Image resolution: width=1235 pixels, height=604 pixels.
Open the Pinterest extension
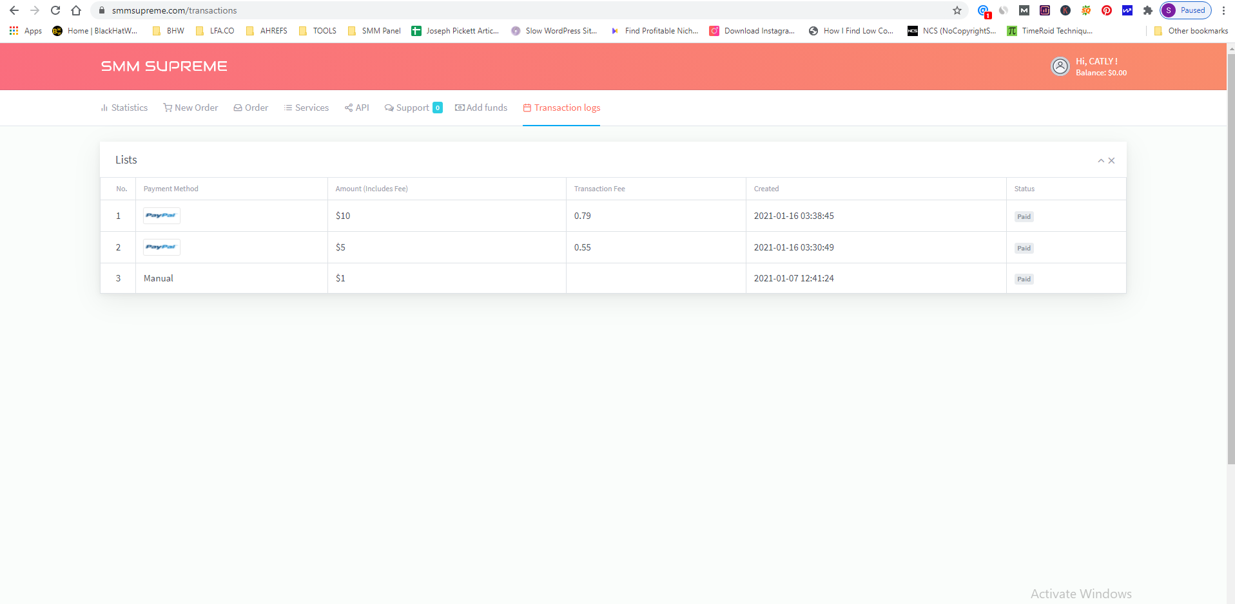(x=1107, y=10)
